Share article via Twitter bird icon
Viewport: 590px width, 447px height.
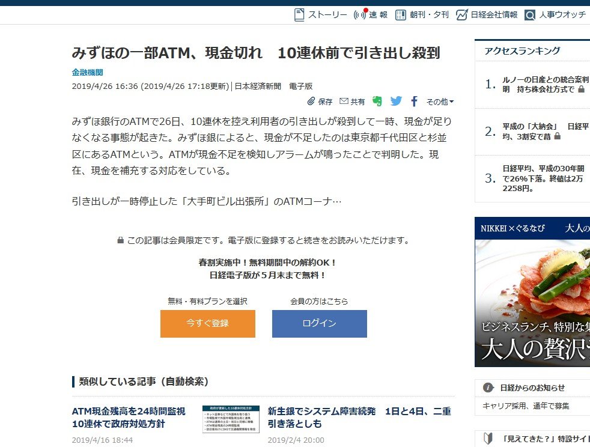[396, 101]
